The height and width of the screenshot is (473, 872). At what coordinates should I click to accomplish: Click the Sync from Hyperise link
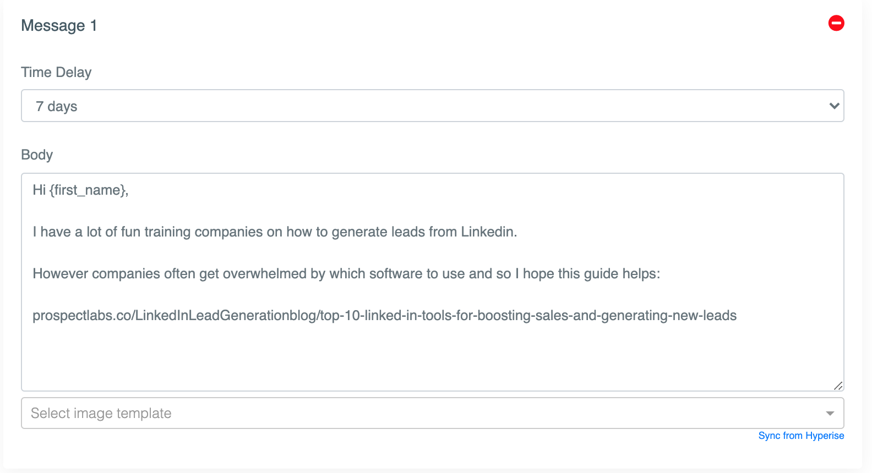801,436
